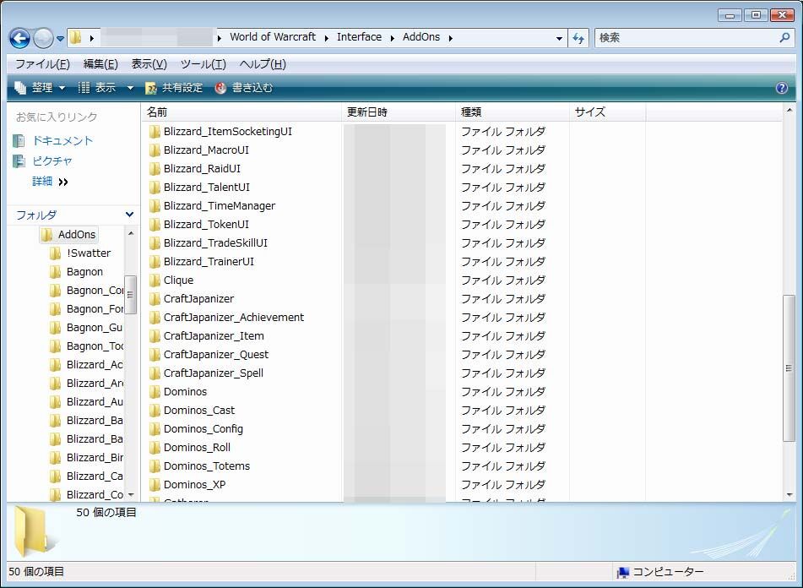
Task: Click the Blizzard_TokenUI folder icon
Action: point(155,225)
